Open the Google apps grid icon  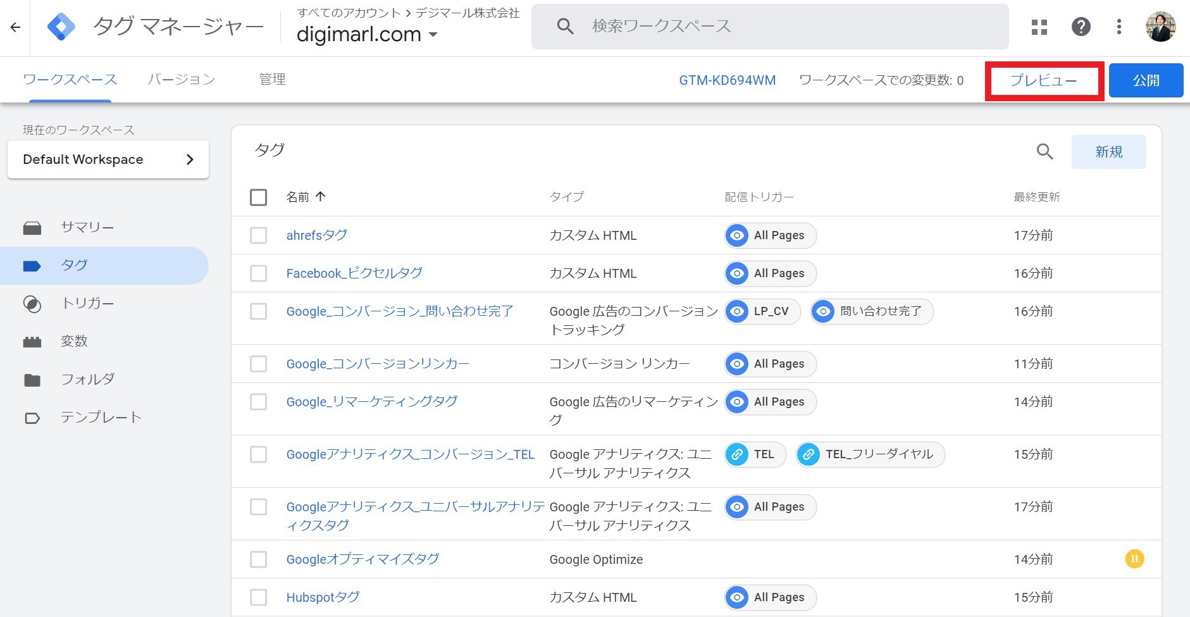(1039, 27)
